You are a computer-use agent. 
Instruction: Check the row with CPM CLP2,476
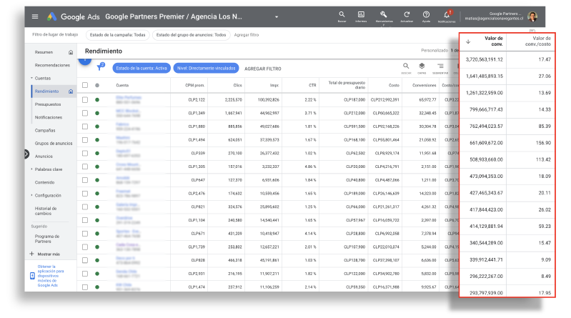pos(85,194)
